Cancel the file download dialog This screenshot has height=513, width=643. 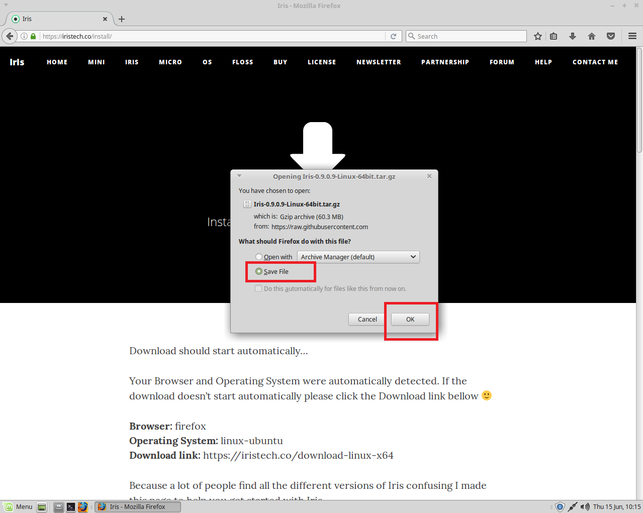pyautogui.click(x=368, y=319)
